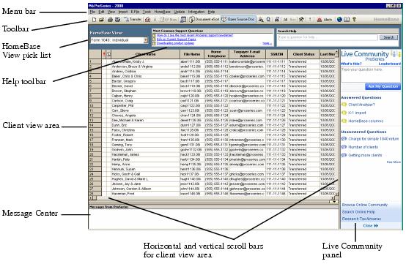Click the new client file icon

[x=95, y=19]
